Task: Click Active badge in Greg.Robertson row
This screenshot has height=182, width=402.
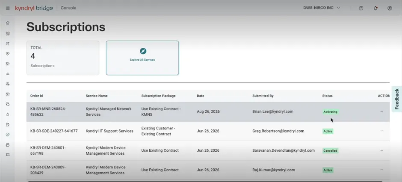Action: pyautogui.click(x=328, y=131)
